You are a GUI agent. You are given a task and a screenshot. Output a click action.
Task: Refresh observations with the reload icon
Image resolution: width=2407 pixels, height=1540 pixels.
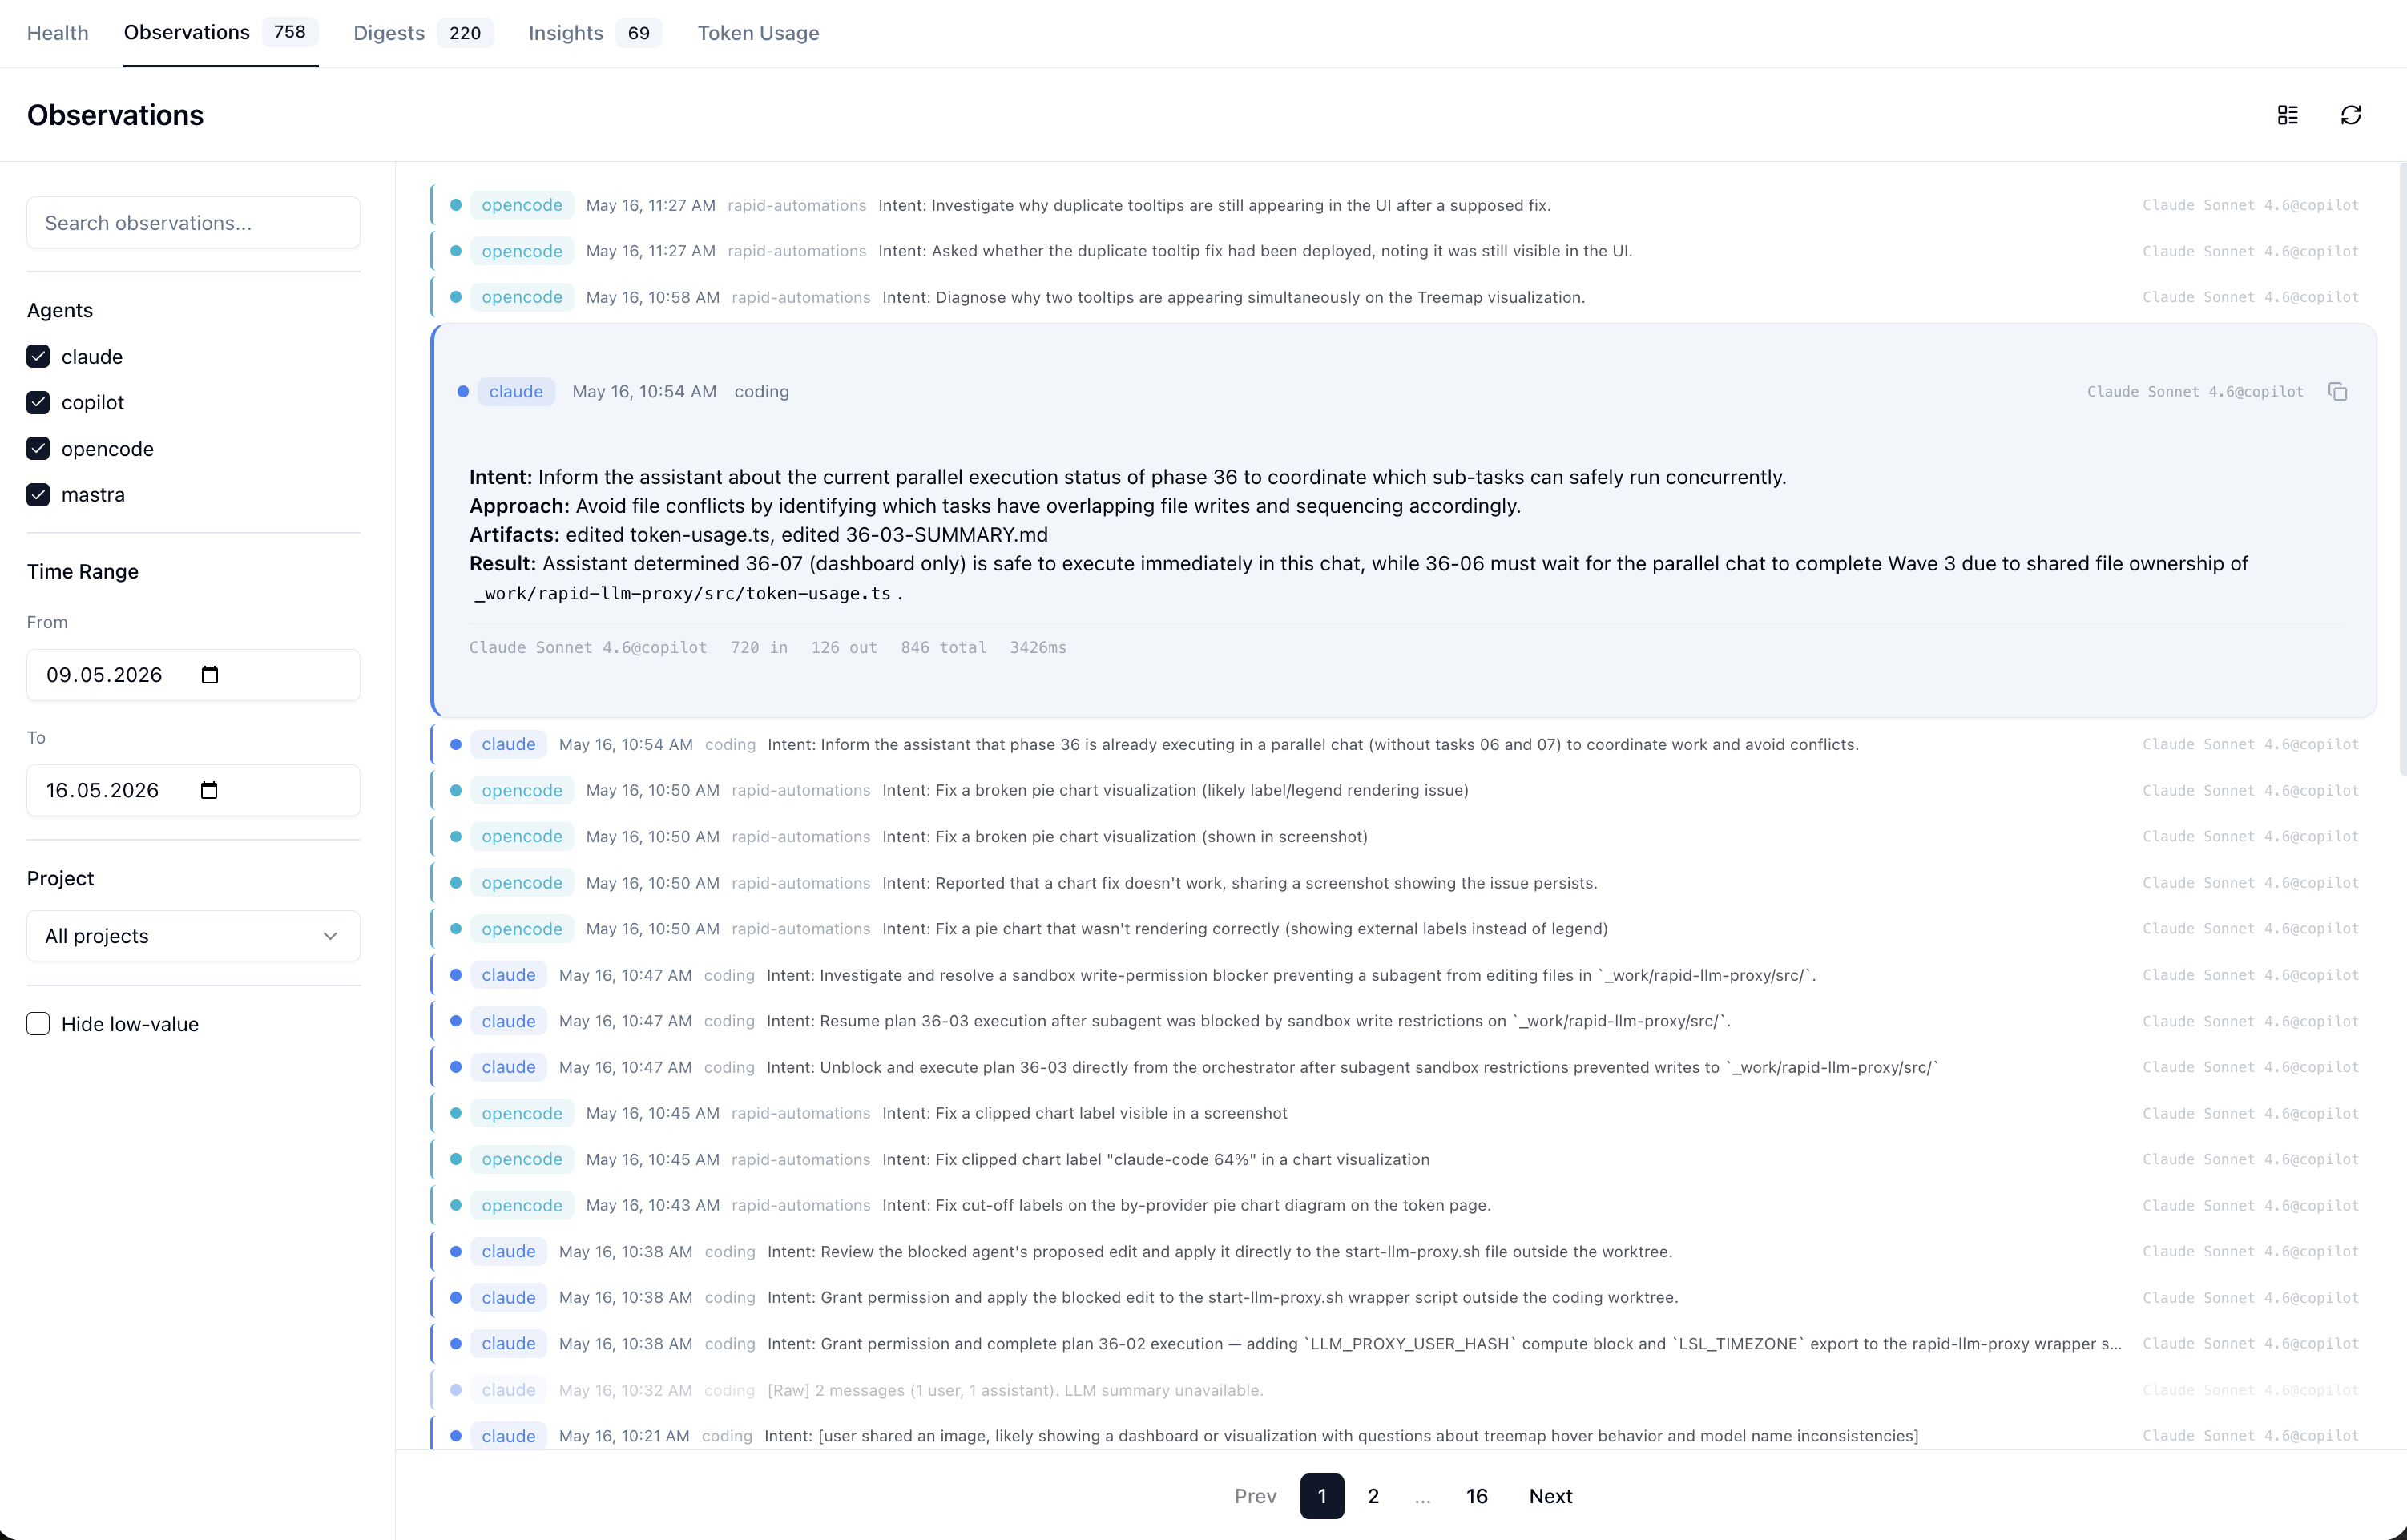[x=2351, y=115]
